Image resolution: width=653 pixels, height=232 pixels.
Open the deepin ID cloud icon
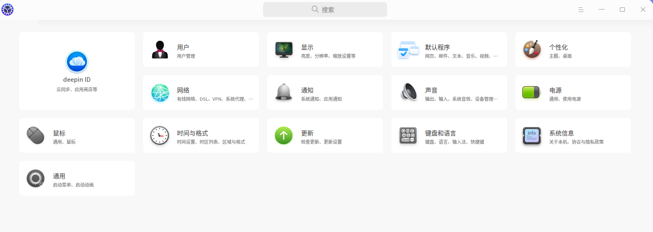click(77, 62)
